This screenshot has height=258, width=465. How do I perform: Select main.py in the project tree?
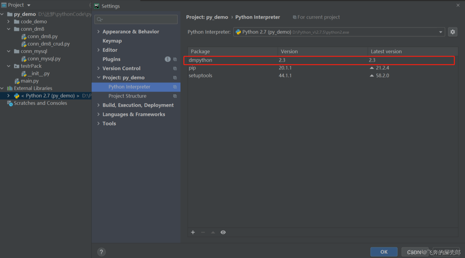pyautogui.click(x=30, y=81)
